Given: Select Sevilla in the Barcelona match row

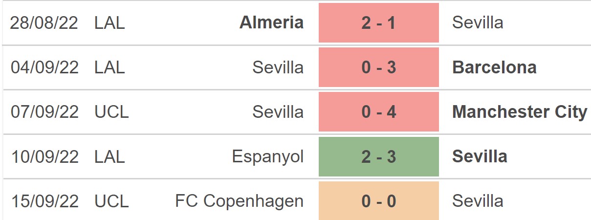Looking at the screenshot, I should point(278,67).
